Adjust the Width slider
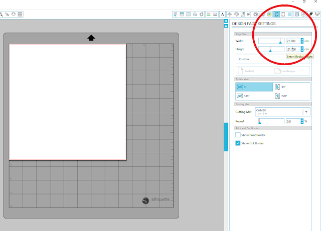 271,41
